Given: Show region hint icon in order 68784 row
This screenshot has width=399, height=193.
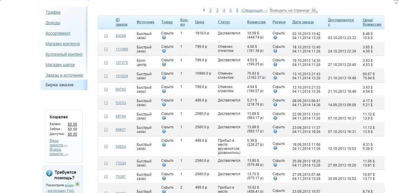Looking at the screenshot, I should pos(275,118).
